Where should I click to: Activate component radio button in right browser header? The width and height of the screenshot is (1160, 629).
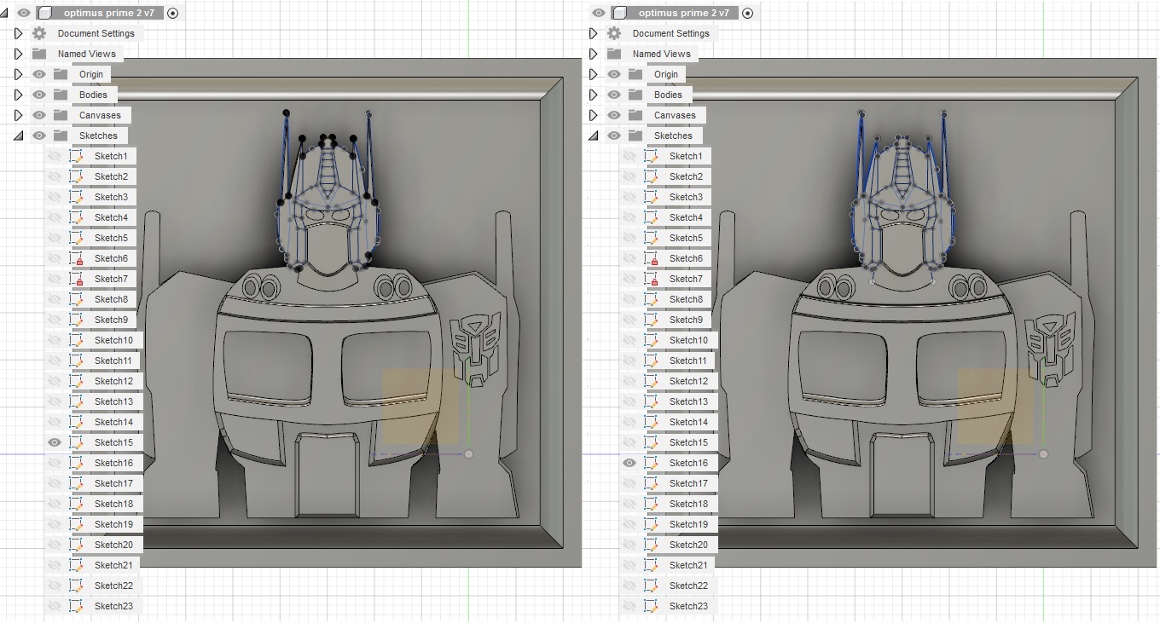(x=748, y=13)
